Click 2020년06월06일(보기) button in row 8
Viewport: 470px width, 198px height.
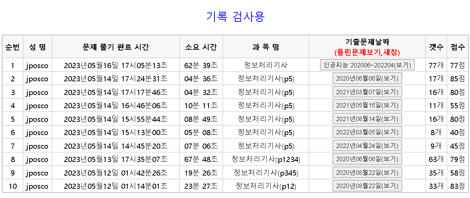click(x=367, y=159)
